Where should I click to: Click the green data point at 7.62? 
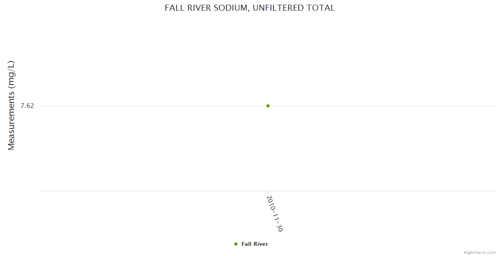(x=268, y=106)
